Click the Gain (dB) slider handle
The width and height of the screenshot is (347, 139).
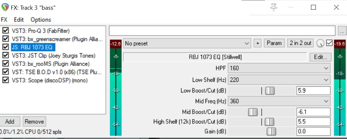pyautogui.click(x=271, y=132)
